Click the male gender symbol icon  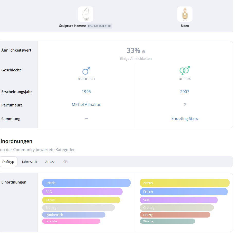[86, 71]
